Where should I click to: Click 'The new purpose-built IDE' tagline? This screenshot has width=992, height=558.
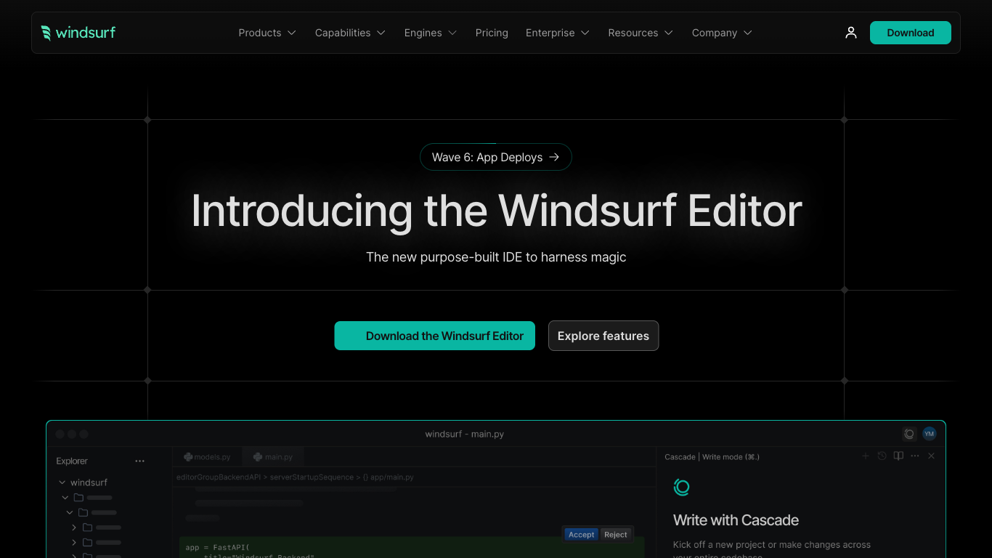[496, 257]
